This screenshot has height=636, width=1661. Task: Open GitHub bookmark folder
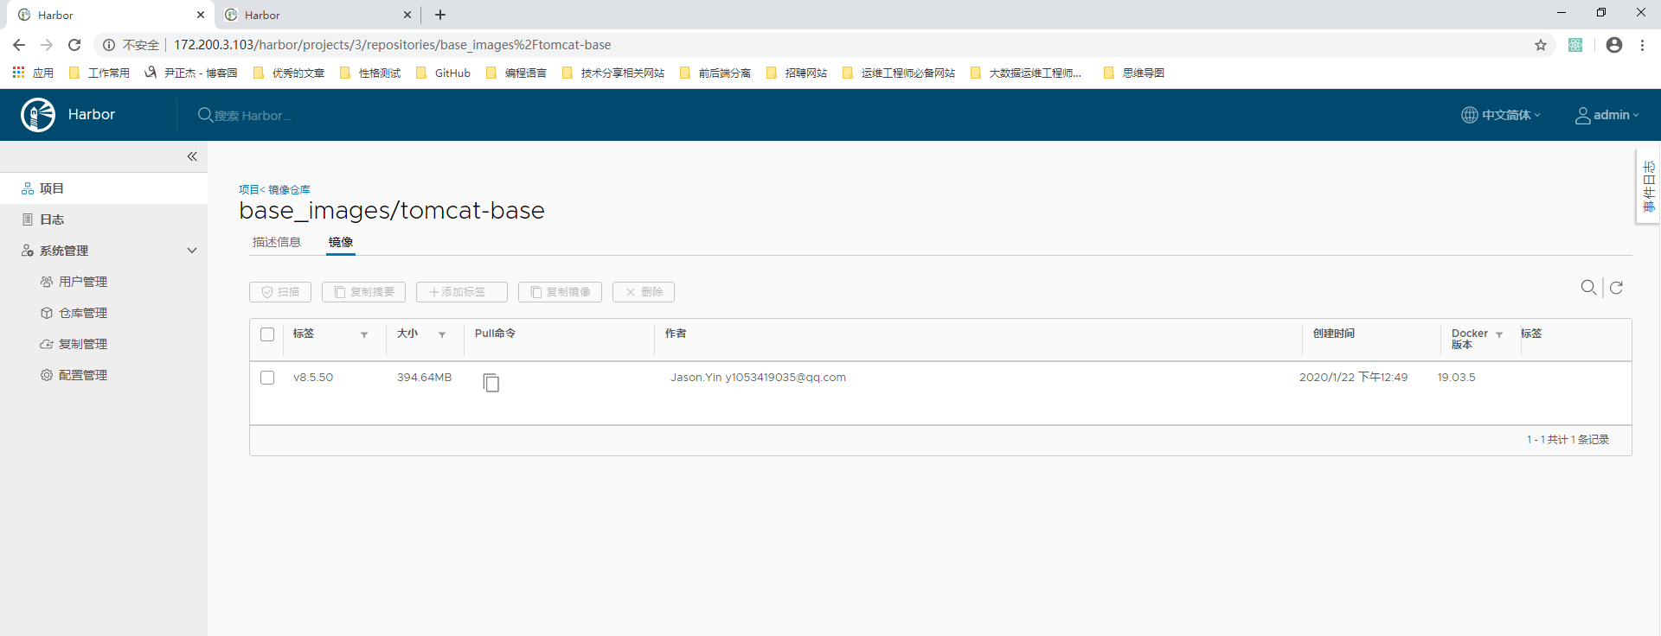coord(444,73)
